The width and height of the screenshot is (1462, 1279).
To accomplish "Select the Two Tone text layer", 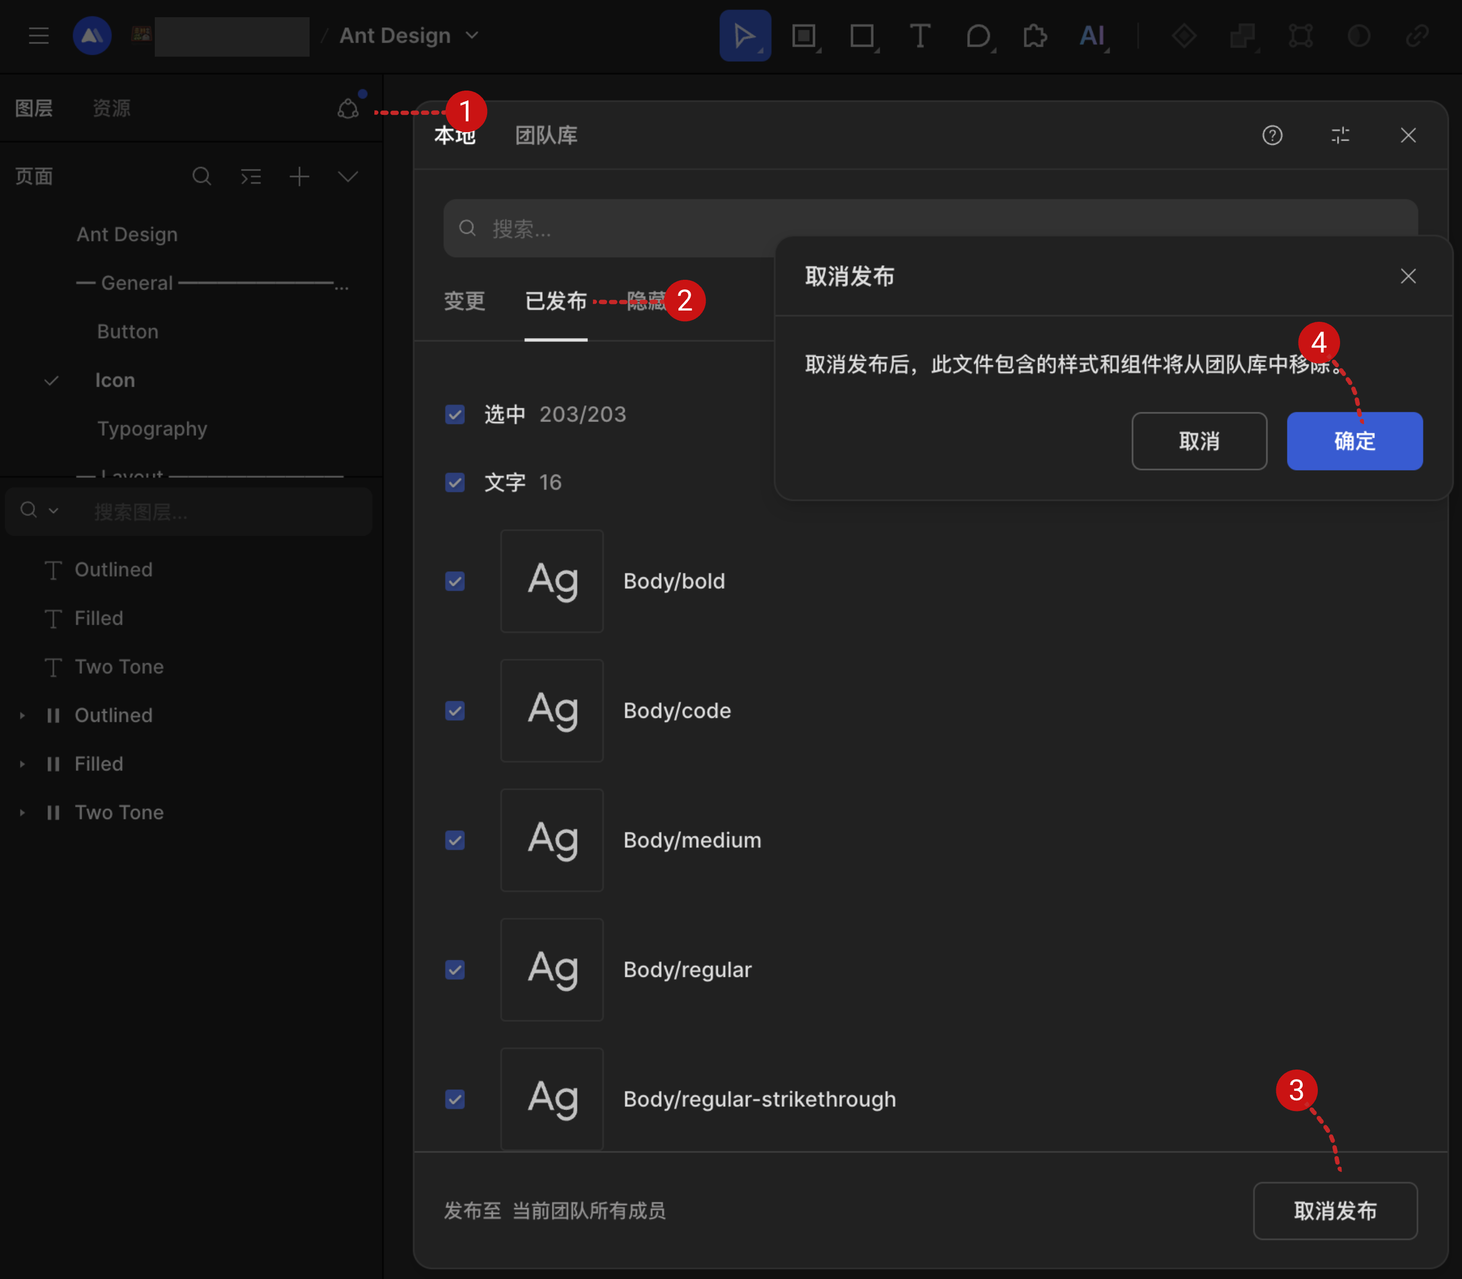I will (119, 667).
